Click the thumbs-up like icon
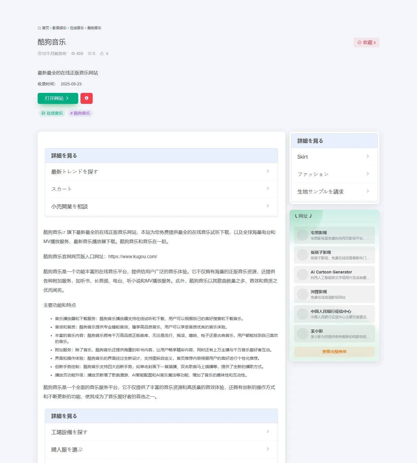Image resolution: width=417 pixels, height=463 pixels. 102,54
